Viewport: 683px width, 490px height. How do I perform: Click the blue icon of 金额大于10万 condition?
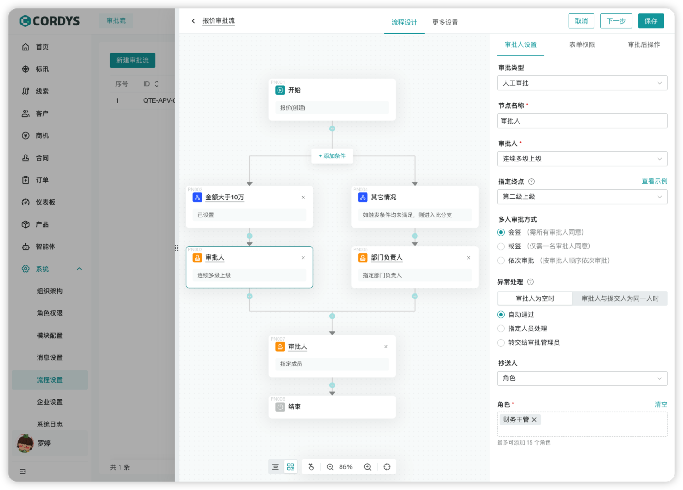[x=197, y=198]
